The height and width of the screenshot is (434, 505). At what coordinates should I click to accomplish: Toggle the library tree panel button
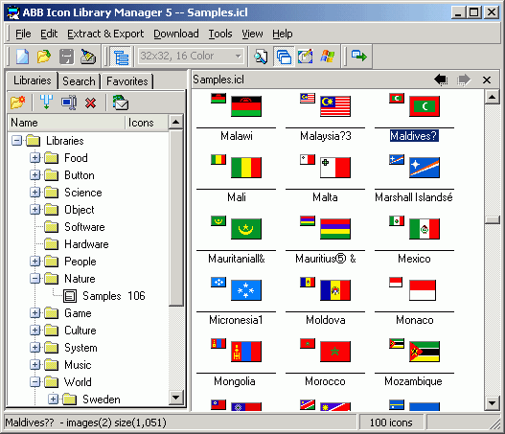pyautogui.click(x=121, y=57)
